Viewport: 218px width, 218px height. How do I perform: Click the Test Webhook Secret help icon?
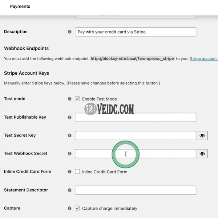[x=69, y=153]
